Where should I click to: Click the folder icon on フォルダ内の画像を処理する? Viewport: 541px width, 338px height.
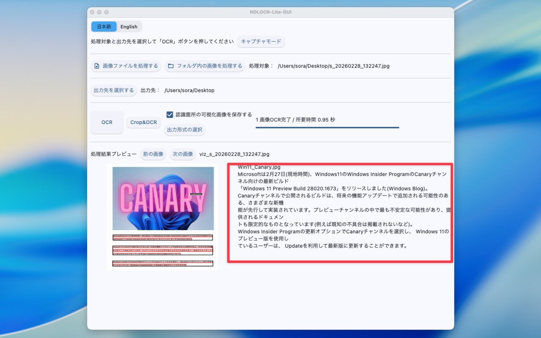pos(171,66)
